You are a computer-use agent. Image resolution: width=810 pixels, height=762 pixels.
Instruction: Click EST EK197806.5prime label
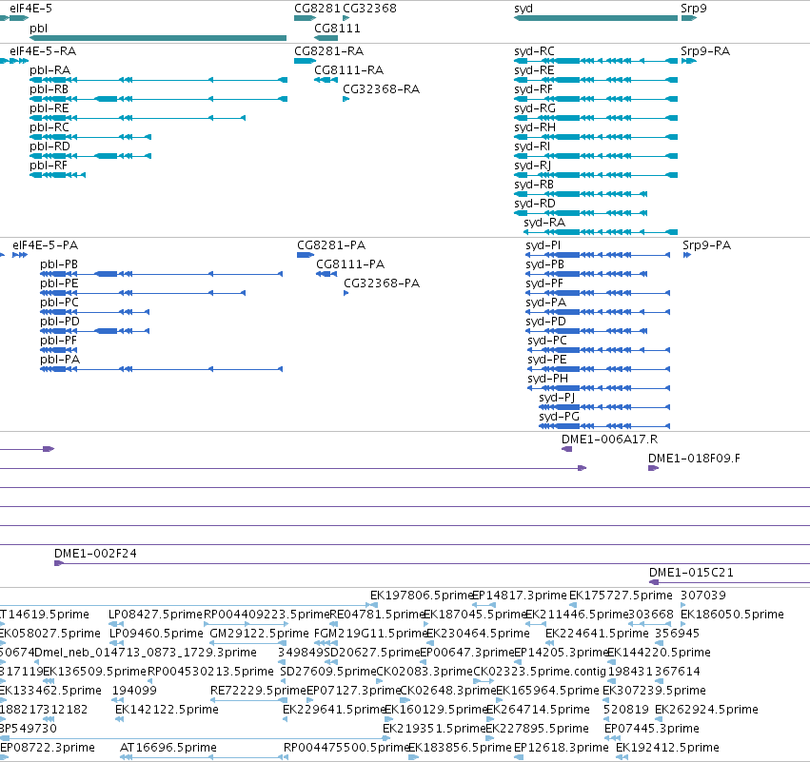(x=422, y=596)
